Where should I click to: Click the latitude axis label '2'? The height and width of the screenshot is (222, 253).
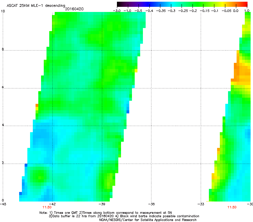3,163
